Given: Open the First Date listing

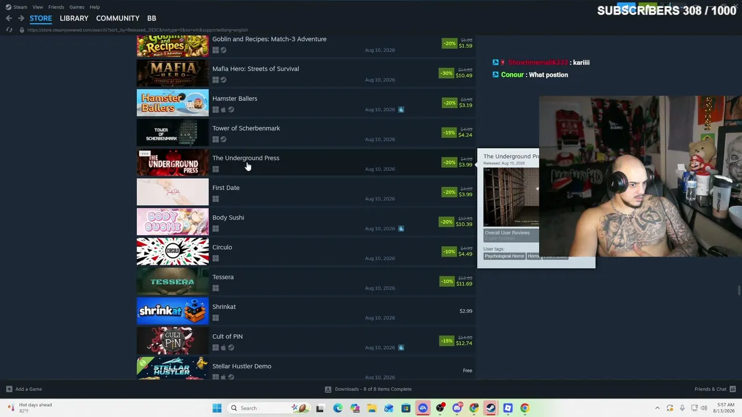Looking at the screenshot, I should tap(225, 188).
